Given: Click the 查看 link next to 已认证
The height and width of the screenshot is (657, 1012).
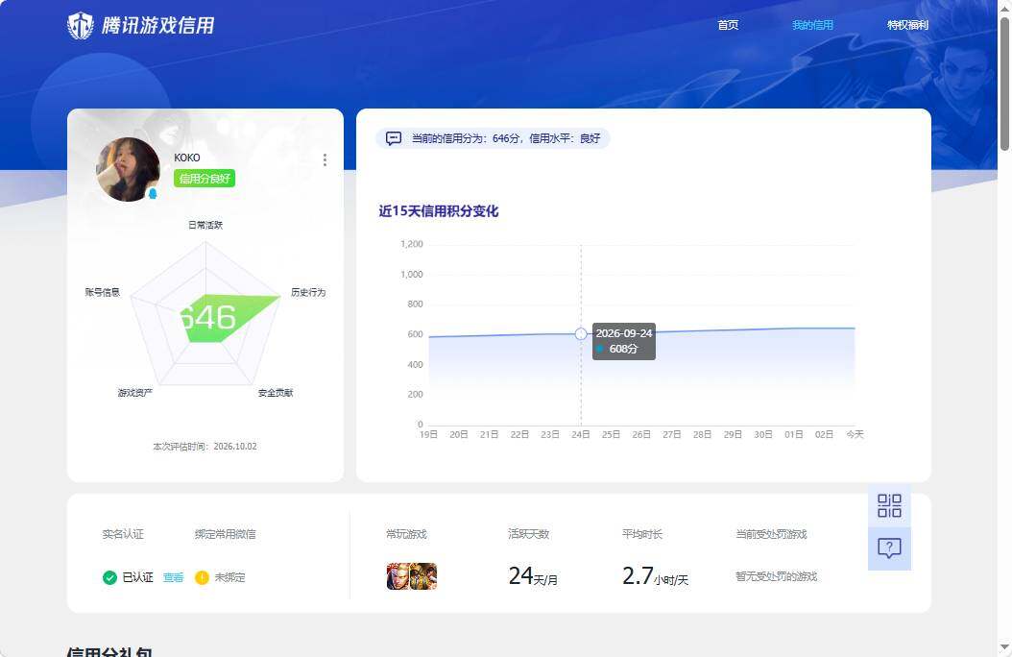Looking at the screenshot, I should point(173,577).
